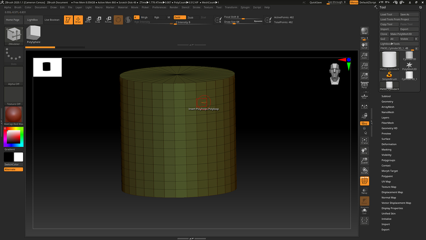Adjust the Draw Size slider
Image resolution: width=426 pixels, height=240 pixels.
(x=244, y=22)
